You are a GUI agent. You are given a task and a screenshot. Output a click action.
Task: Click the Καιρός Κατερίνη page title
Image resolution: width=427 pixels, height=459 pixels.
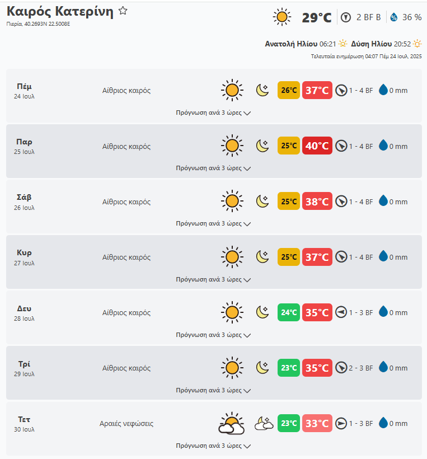click(x=60, y=12)
